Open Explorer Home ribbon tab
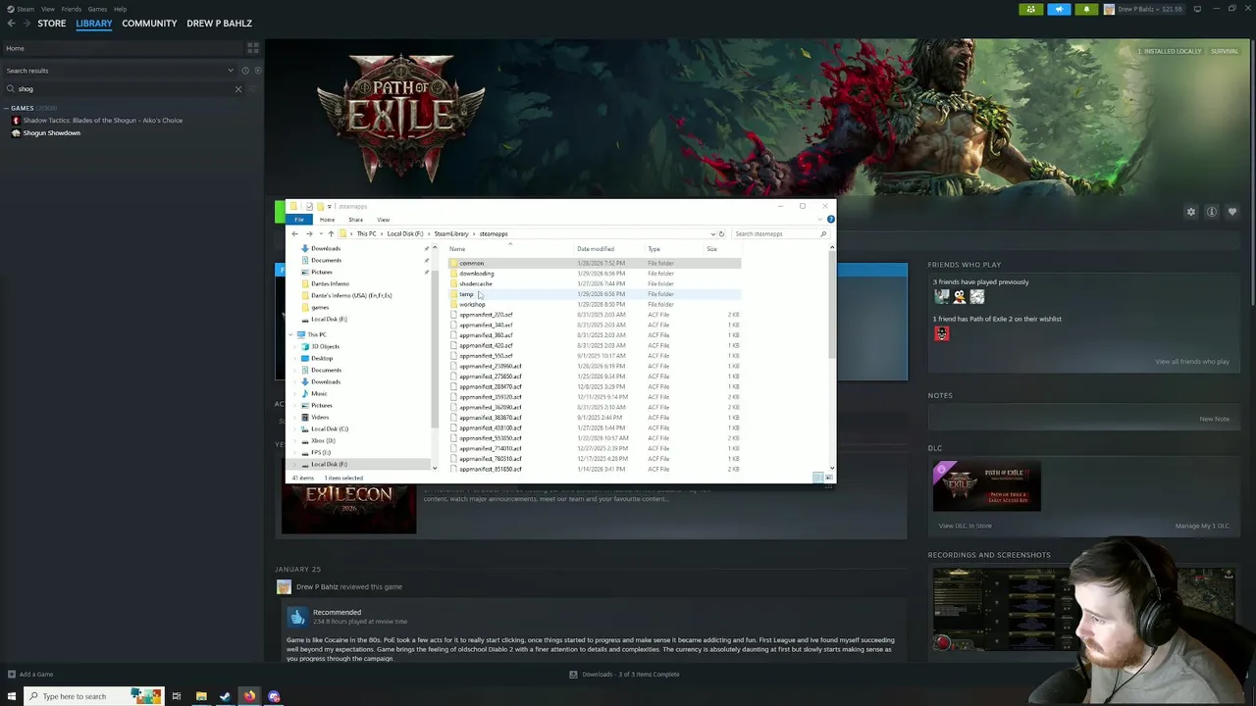Image resolution: width=1256 pixels, height=706 pixels. coord(327,220)
